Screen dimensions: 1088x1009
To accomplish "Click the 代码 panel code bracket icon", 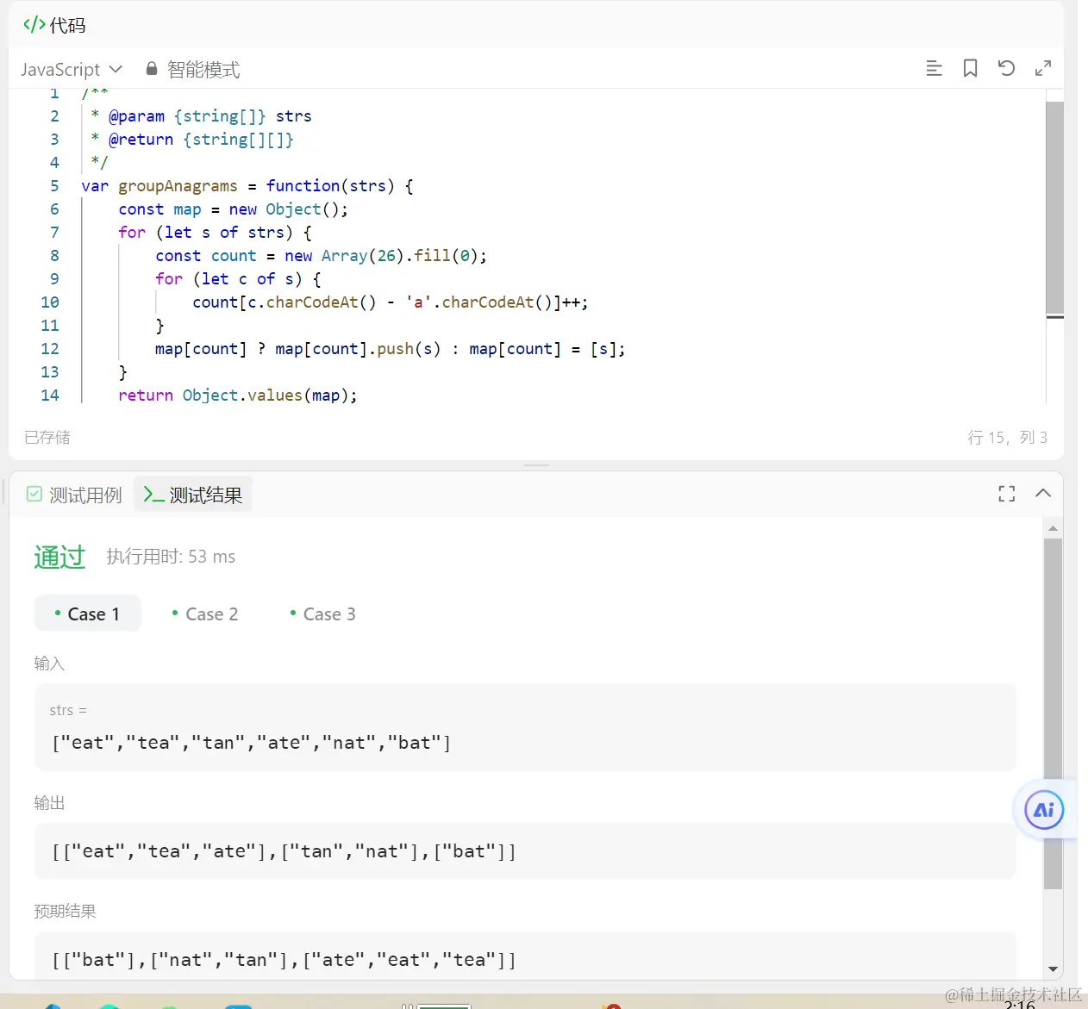I will [34, 24].
